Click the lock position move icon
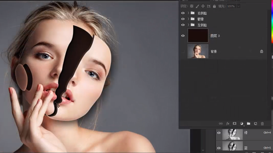This screenshot has height=153, width=273. click(203, 6)
